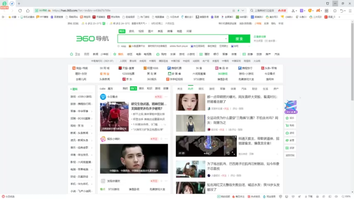Image resolution: width=354 pixels, height=199 pixels.
Task: Open the browser hamburger menu icon
Action: (x=350, y=11)
